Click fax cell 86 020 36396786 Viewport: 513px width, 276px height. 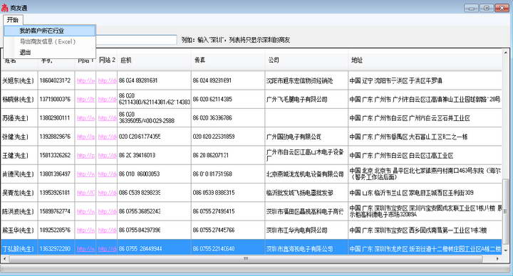[x=228, y=118]
